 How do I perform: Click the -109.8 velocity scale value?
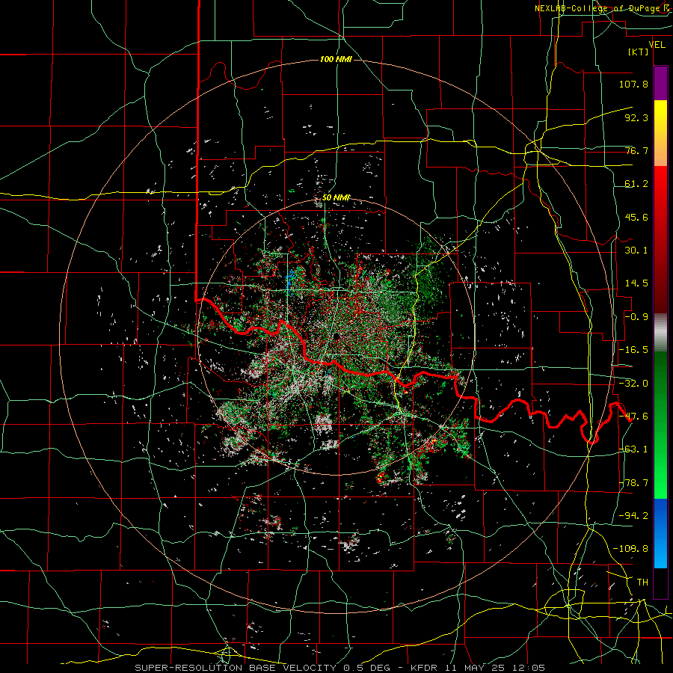pos(630,549)
